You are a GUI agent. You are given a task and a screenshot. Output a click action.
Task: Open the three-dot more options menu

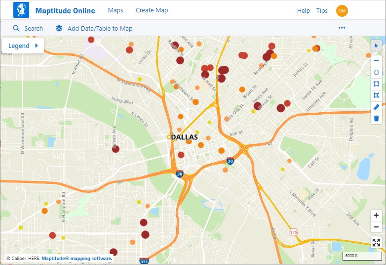pos(342,28)
